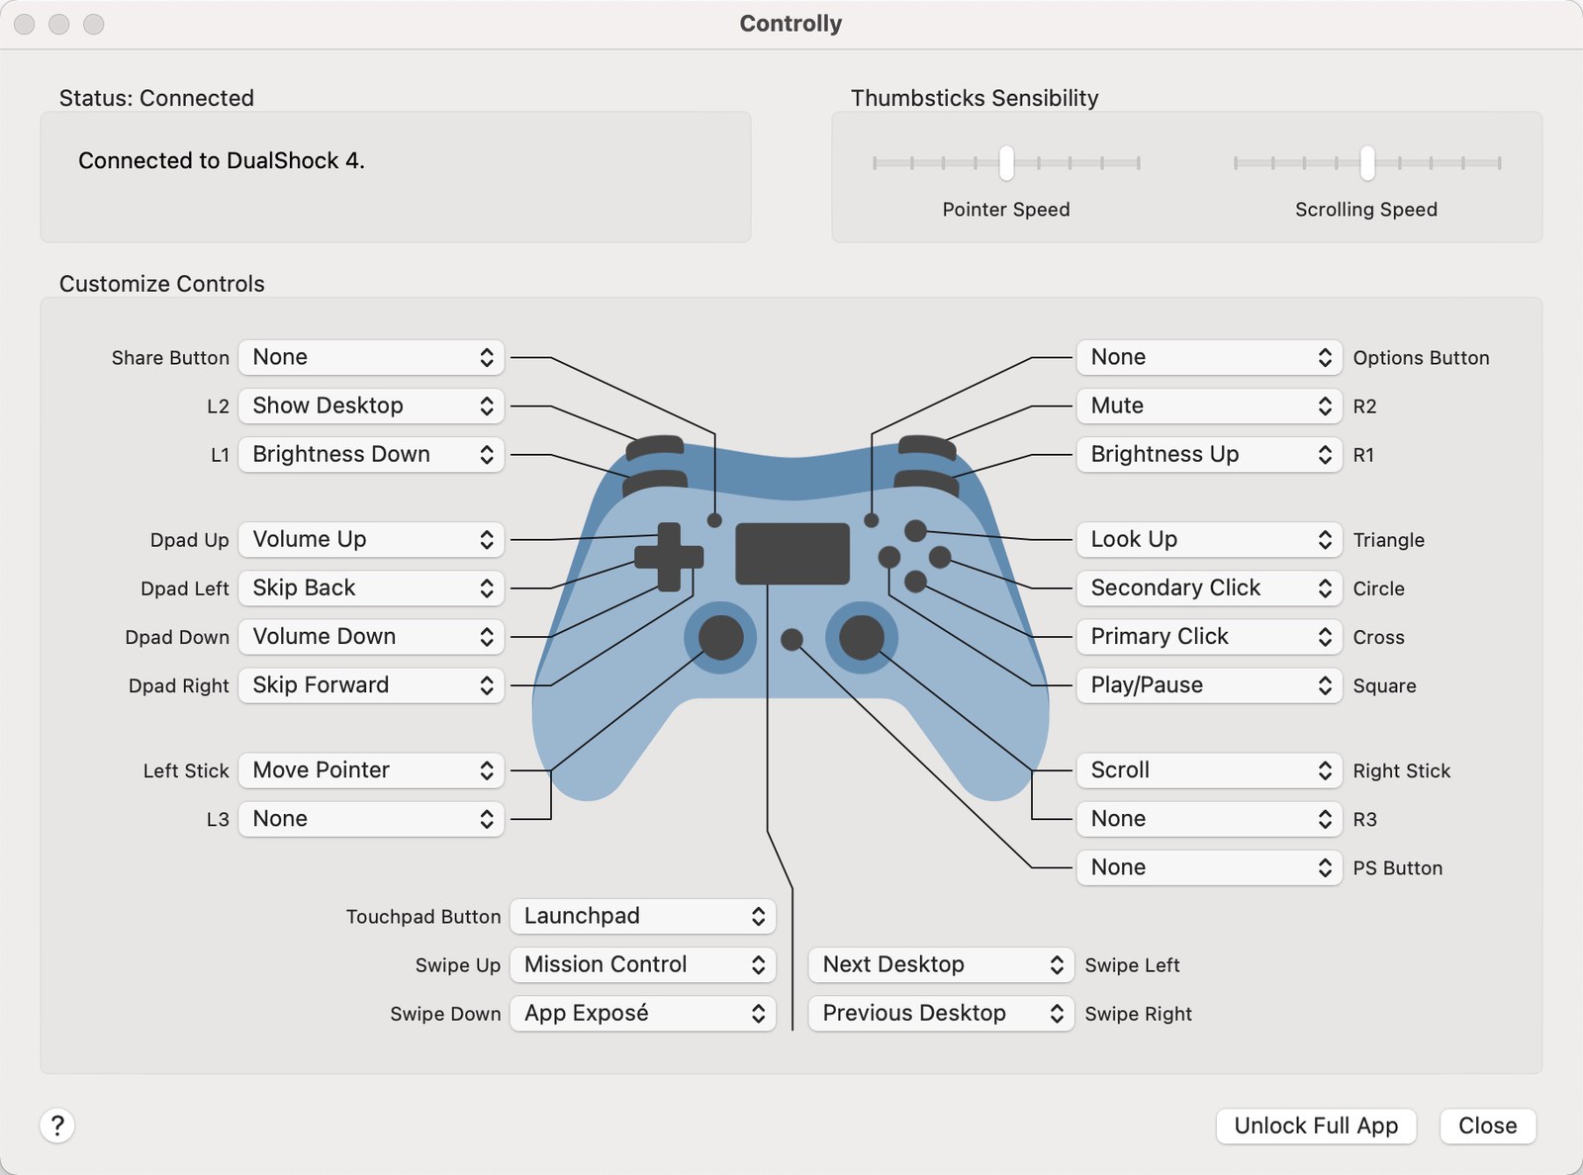Change the Dpad Up Volume Up mapping

tap(371, 539)
